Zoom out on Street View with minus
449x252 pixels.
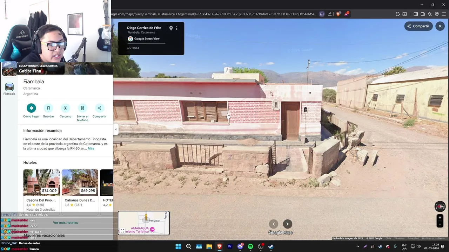(440, 224)
